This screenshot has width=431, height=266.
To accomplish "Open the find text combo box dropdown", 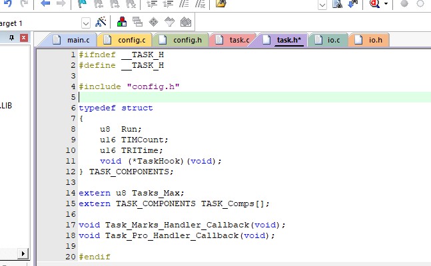I will [322, 4].
